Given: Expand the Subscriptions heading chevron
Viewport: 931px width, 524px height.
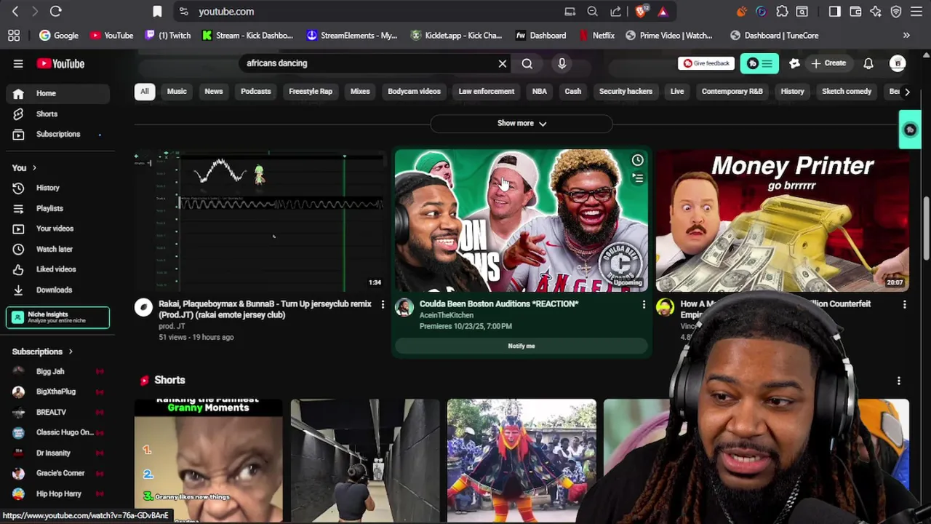Looking at the screenshot, I should tap(71, 352).
